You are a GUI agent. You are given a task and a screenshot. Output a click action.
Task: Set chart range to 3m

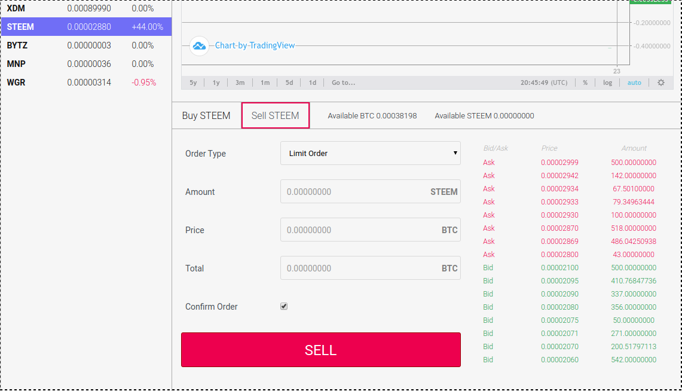click(240, 83)
